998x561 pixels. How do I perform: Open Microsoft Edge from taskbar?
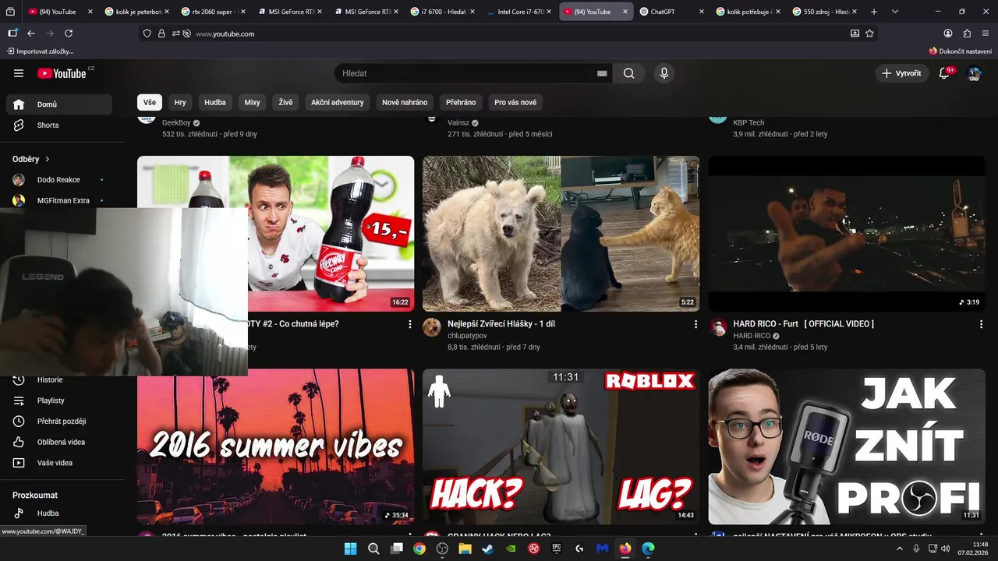point(648,549)
